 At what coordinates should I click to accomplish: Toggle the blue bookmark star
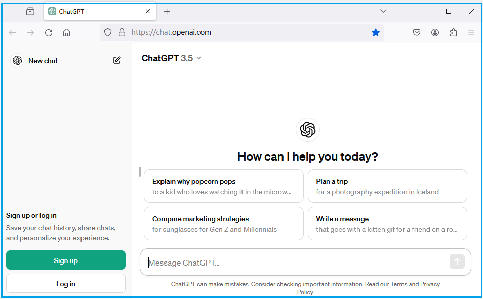376,32
